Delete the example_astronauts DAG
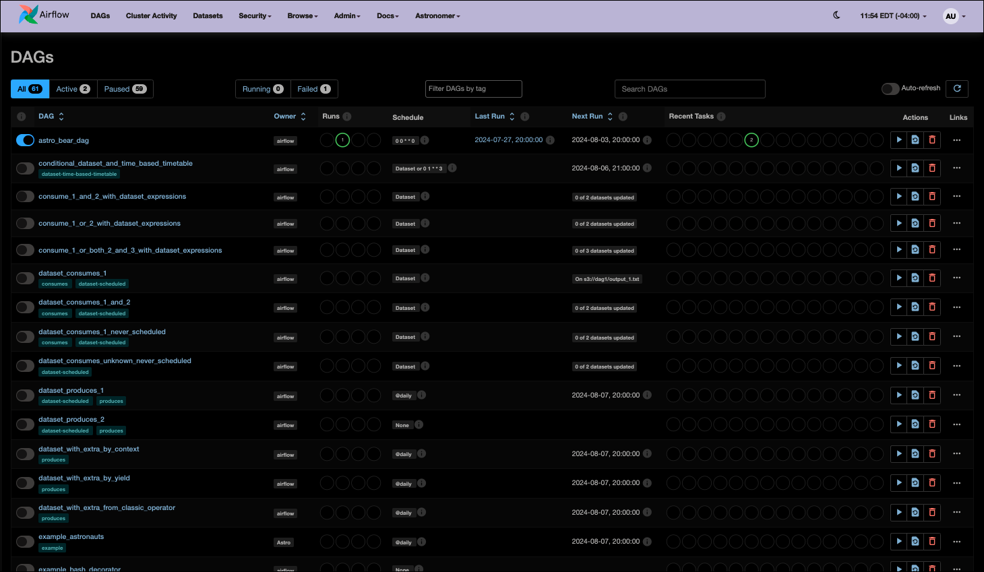Screen dimensions: 984x572 point(932,541)
